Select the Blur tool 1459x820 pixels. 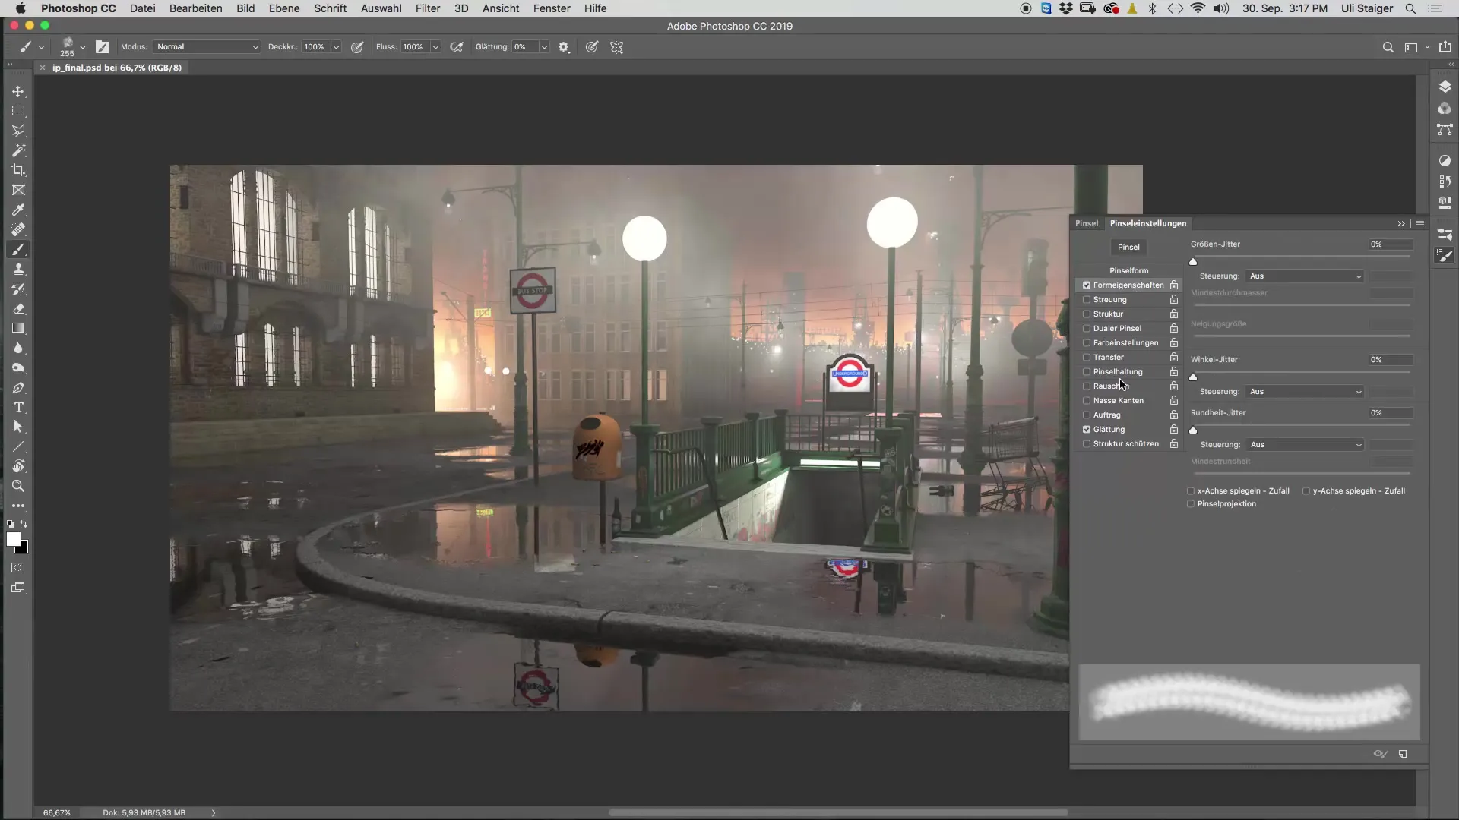click(18, 348)
